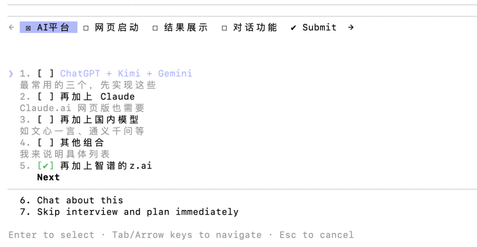Choose the Chat about this option

pyautogui.click(x=80, y=200)
